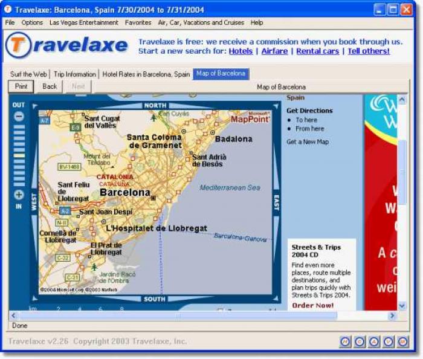Screen dimensions: 423x359
Task: Pan the map north
Action: (x=155, y=105)
